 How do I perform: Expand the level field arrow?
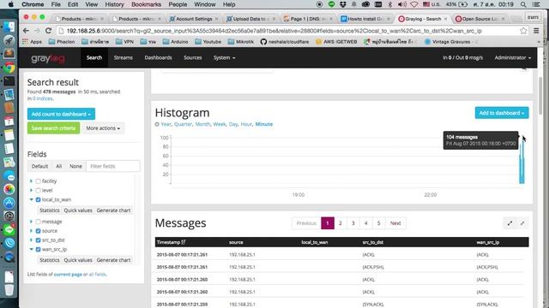click(31, 190)
